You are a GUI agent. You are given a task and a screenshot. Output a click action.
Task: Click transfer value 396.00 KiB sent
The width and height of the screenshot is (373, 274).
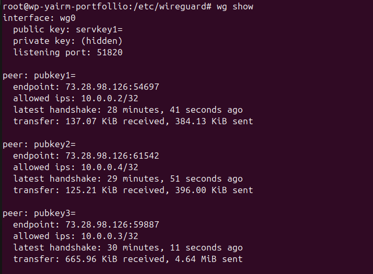click(x=214, y=190)
